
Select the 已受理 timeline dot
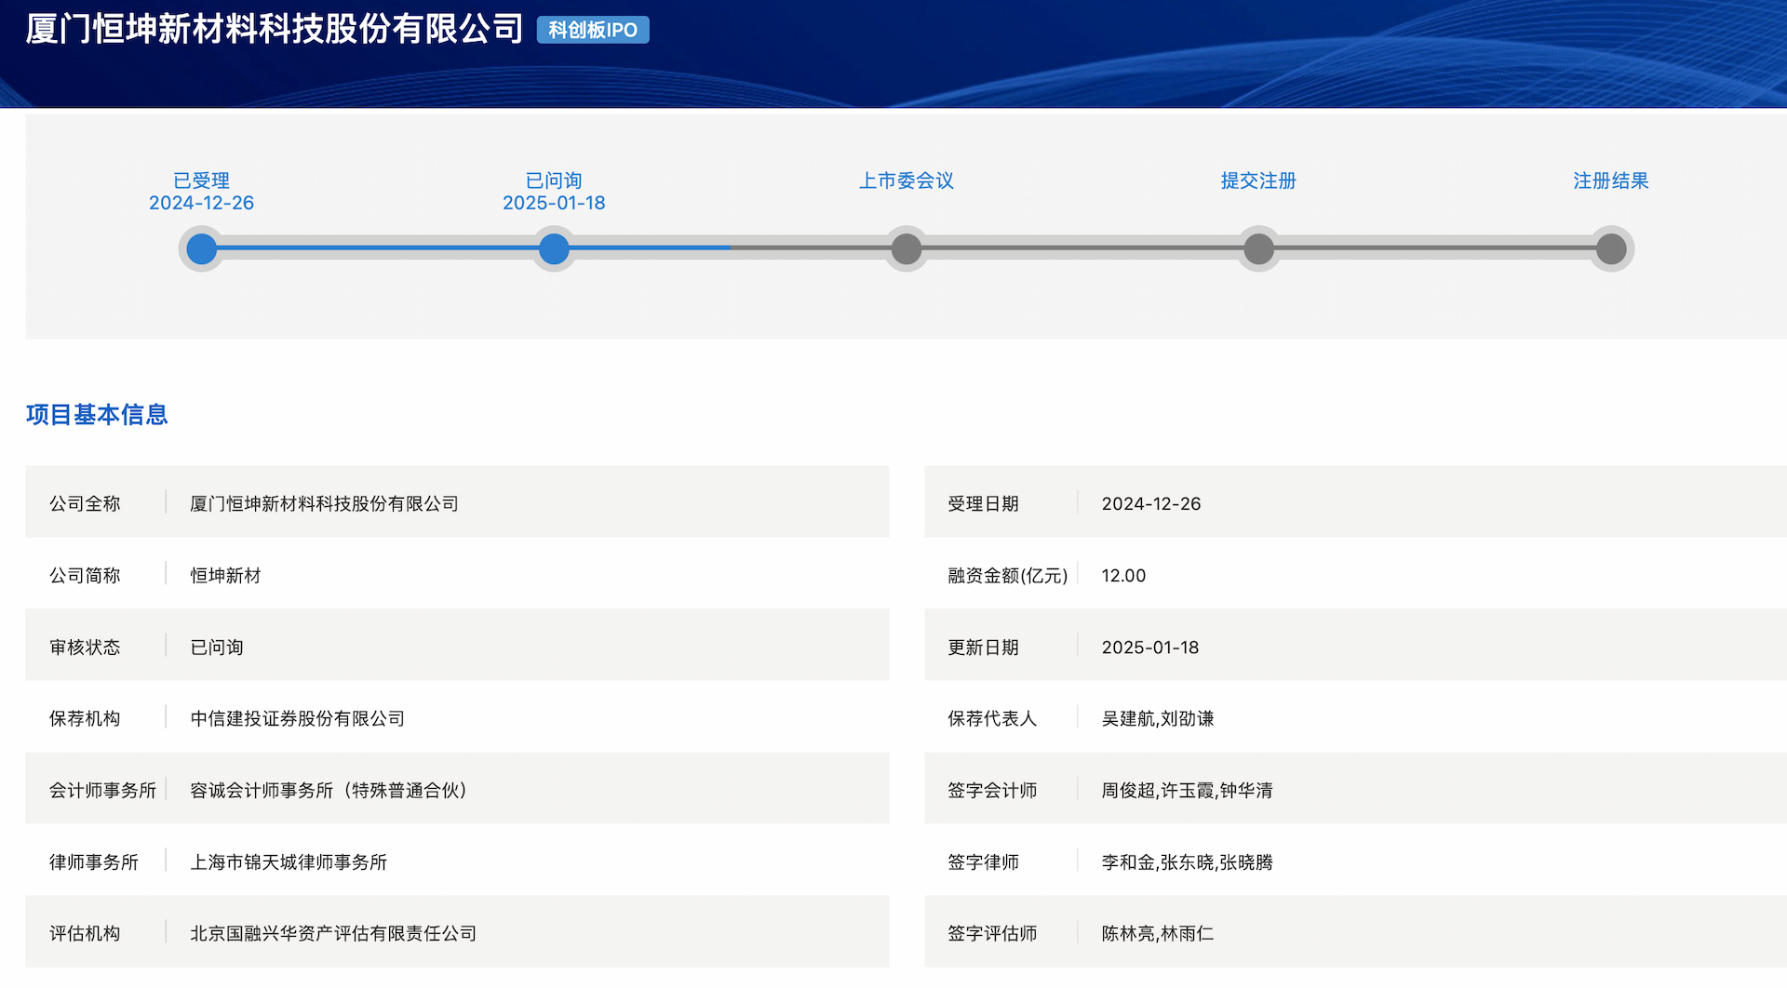[x=201, y=249]
